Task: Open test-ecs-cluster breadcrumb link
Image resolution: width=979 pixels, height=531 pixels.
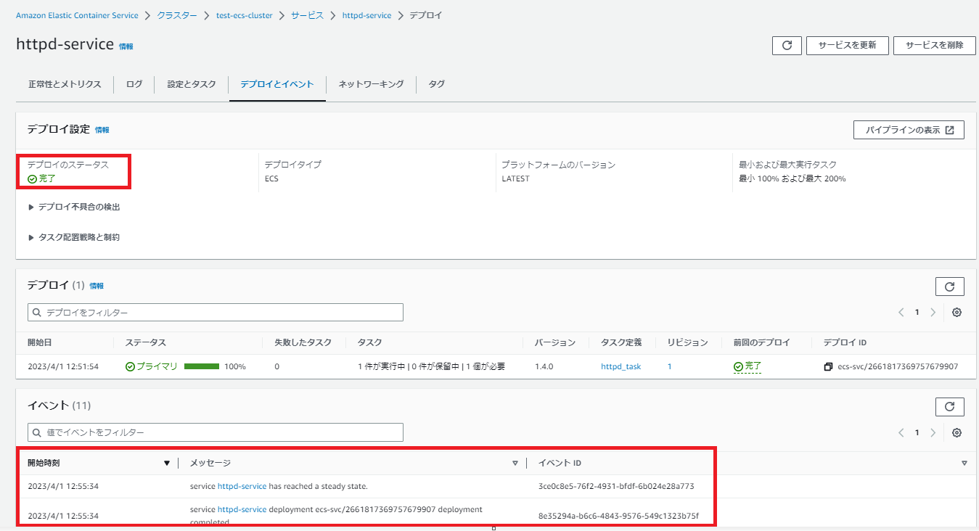Action: click(x=245, y=15)
